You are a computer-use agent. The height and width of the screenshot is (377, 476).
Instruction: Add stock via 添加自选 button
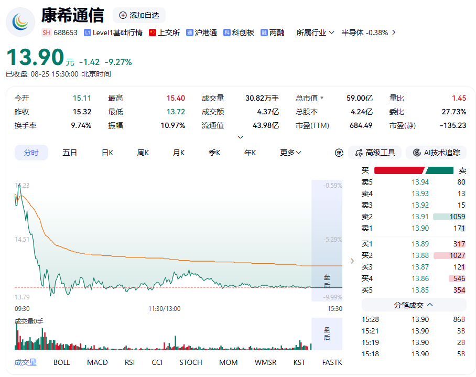coord(139,15)
